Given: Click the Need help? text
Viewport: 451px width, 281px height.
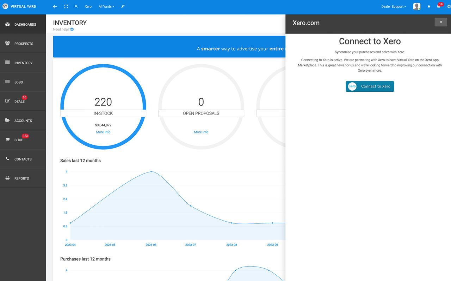Looking at the screenshot, I should pos(61,30).
